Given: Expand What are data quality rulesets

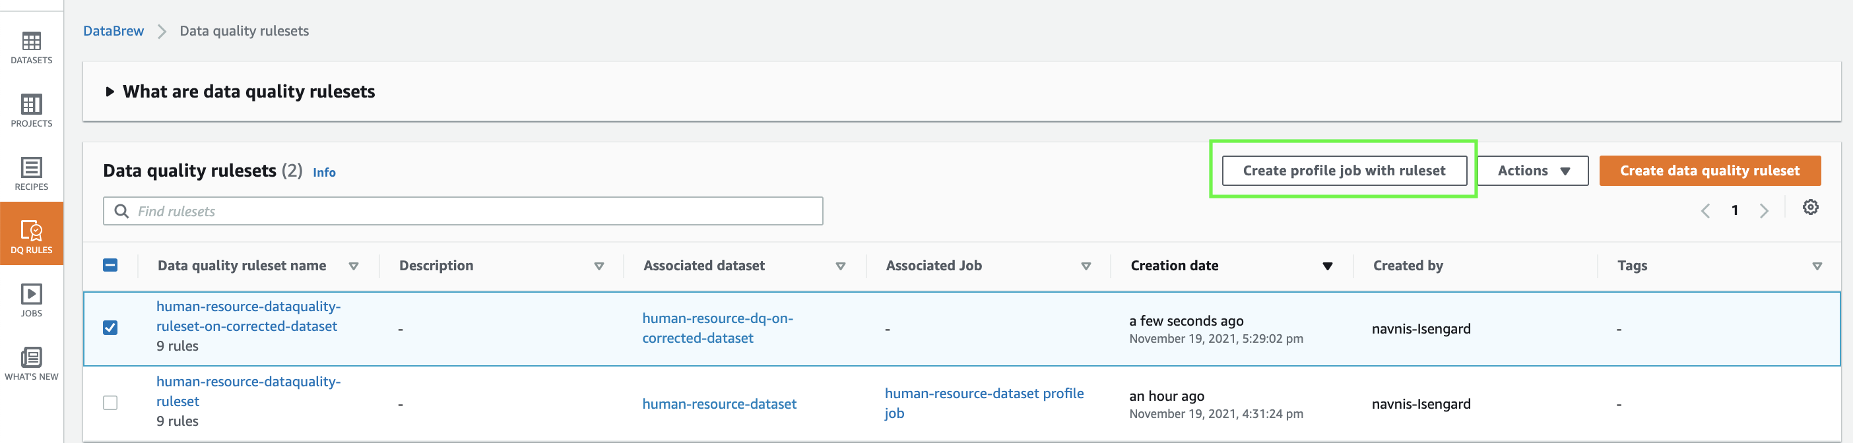Looking at the screenshot, I should point(110,92).
